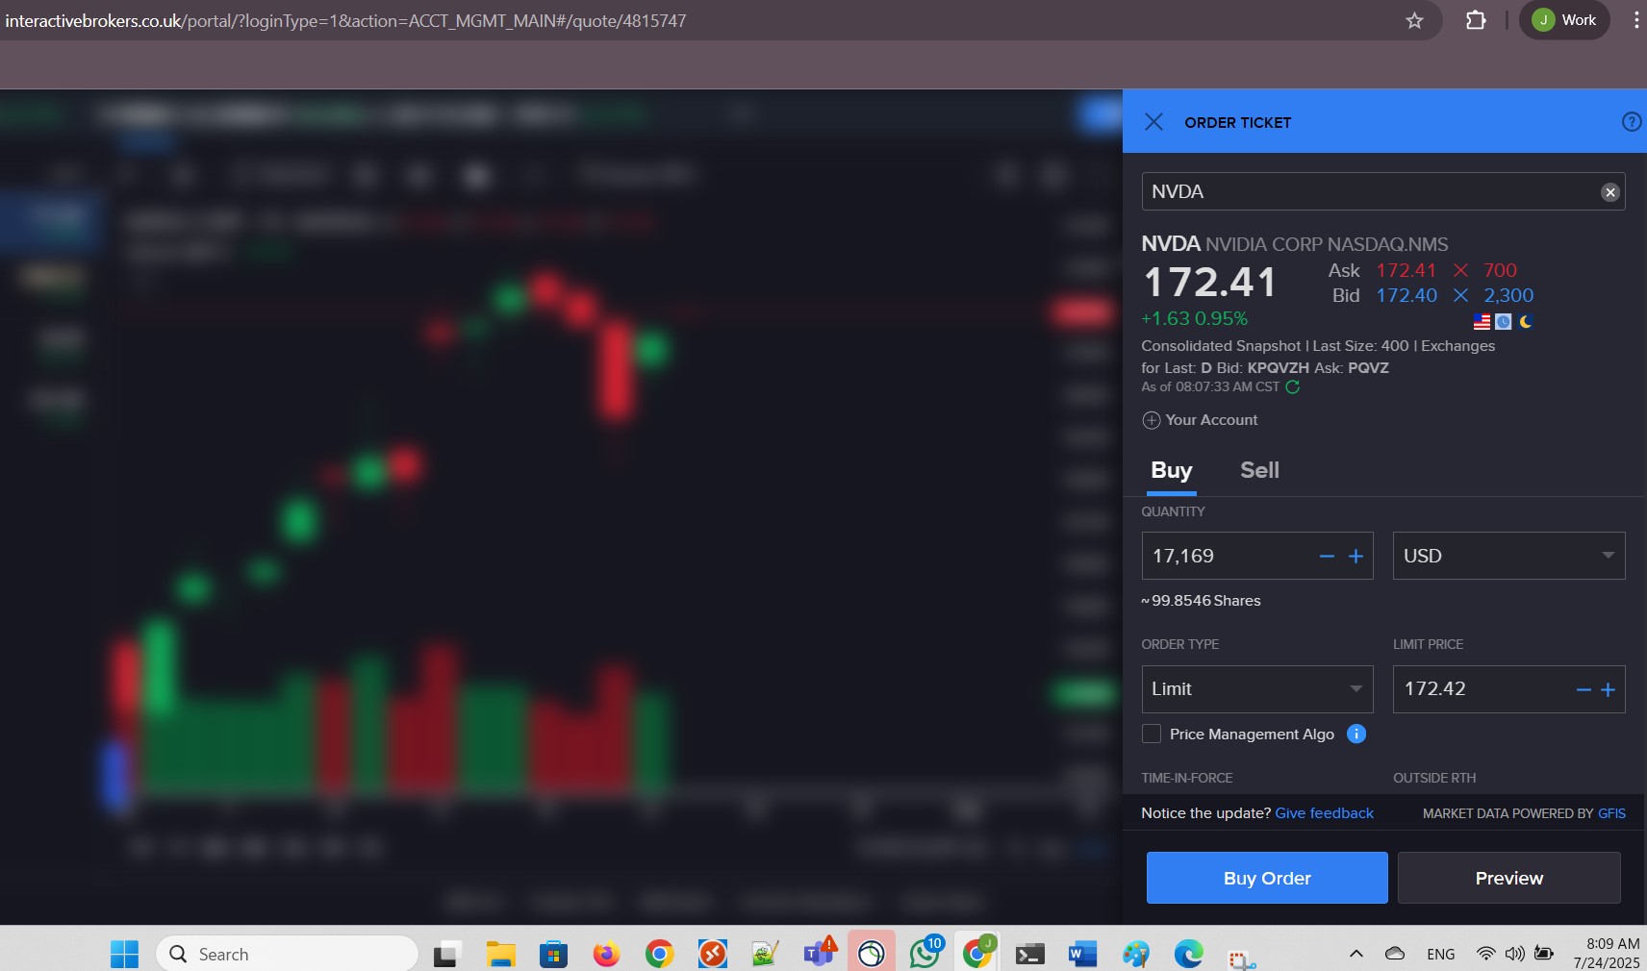Click the Give feedback link
1647x971 pixels.
click(1324, 813)
